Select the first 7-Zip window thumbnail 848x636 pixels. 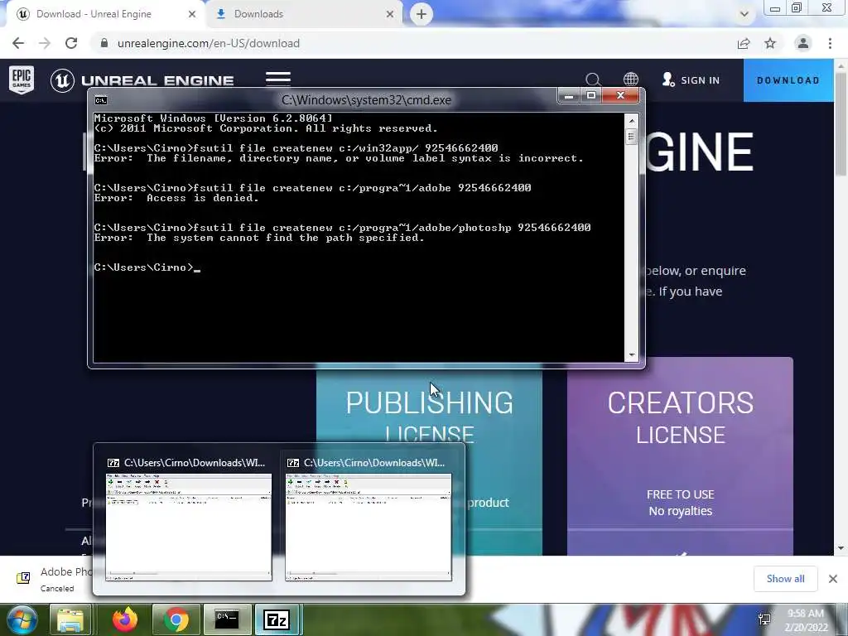189,526
